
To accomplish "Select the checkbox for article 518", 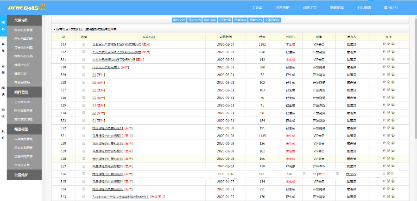I will 83,158.
